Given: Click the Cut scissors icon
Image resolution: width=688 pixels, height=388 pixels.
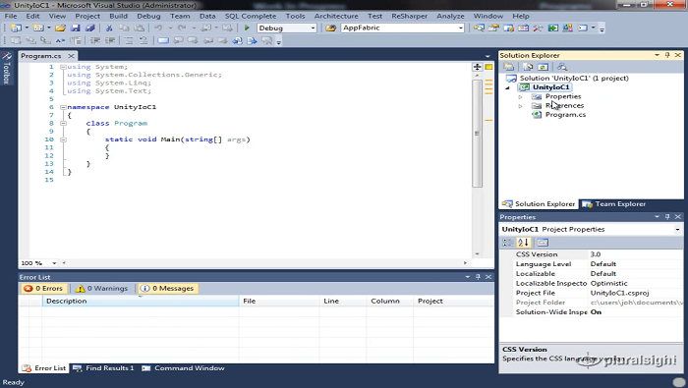Looking at the screenshot, I should pyautogui.click(x=109, y=28).
